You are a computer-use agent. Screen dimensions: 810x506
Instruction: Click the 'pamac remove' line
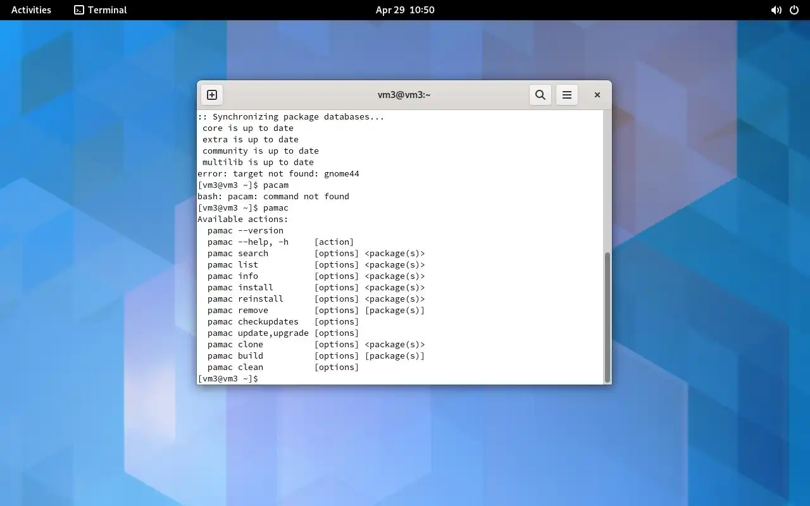click(316, 311)
